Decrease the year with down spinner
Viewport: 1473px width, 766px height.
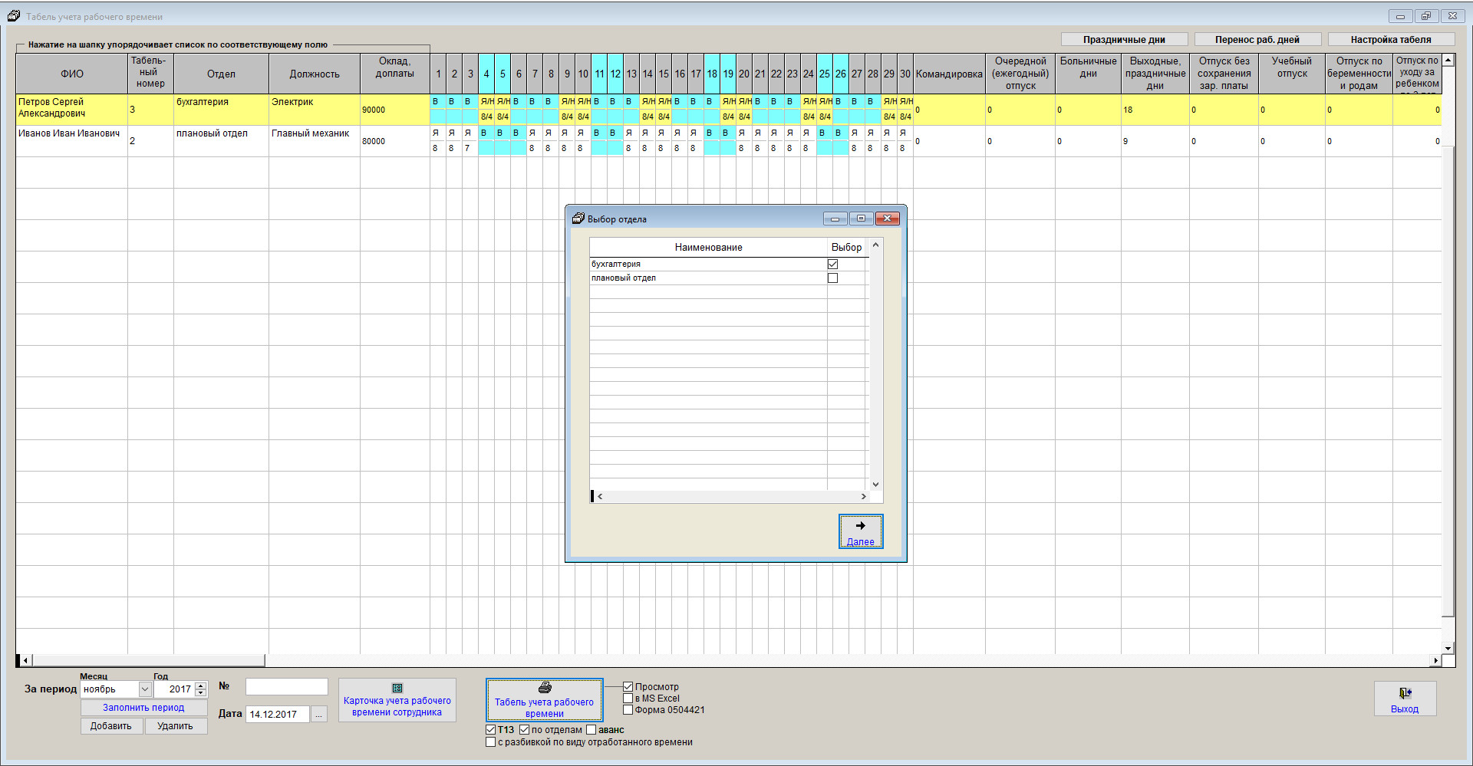pyautogui.click(x=201, y=693)
